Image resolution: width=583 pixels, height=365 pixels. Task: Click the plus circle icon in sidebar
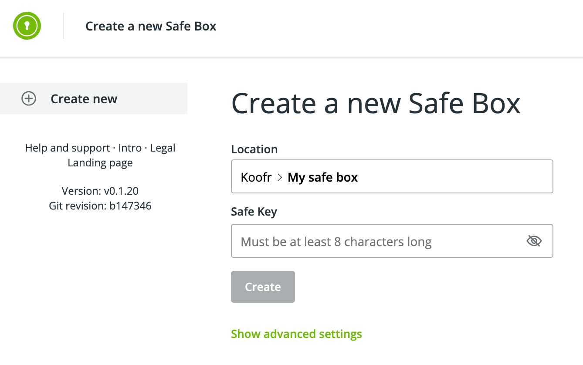point(29,99)
